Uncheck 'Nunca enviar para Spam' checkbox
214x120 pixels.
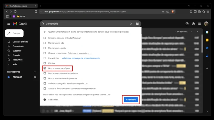click(45, 68)
